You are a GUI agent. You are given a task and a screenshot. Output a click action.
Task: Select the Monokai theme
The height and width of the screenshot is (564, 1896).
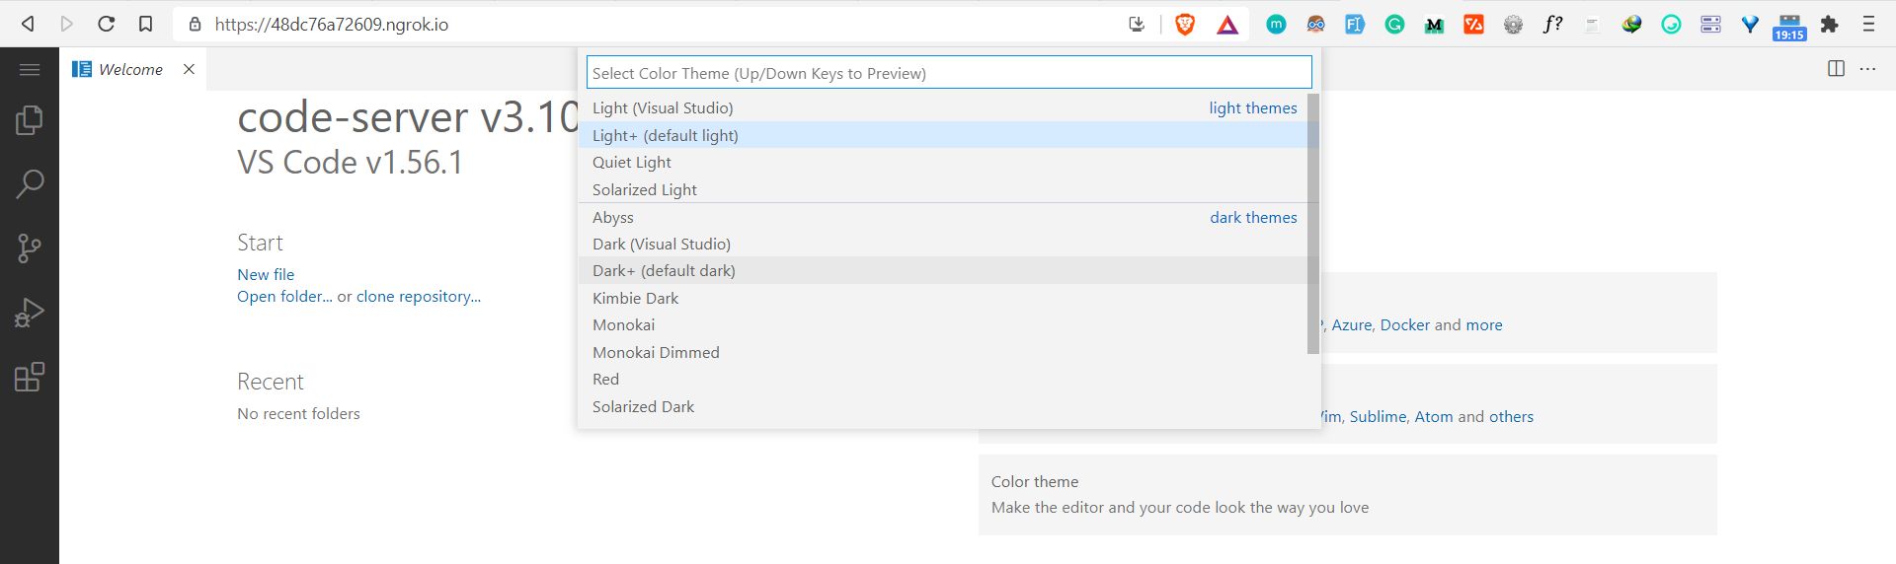coord(623,324)
